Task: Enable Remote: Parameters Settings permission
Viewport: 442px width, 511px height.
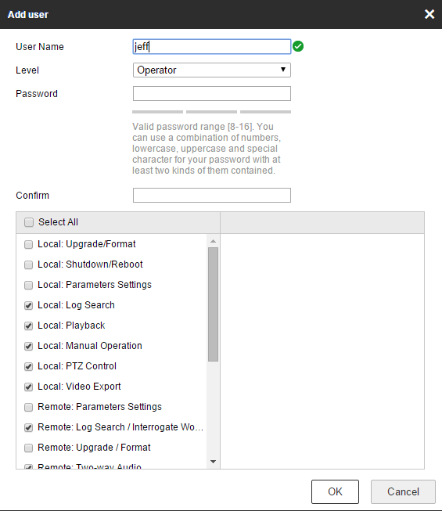Action: click(x=29, y=407)
